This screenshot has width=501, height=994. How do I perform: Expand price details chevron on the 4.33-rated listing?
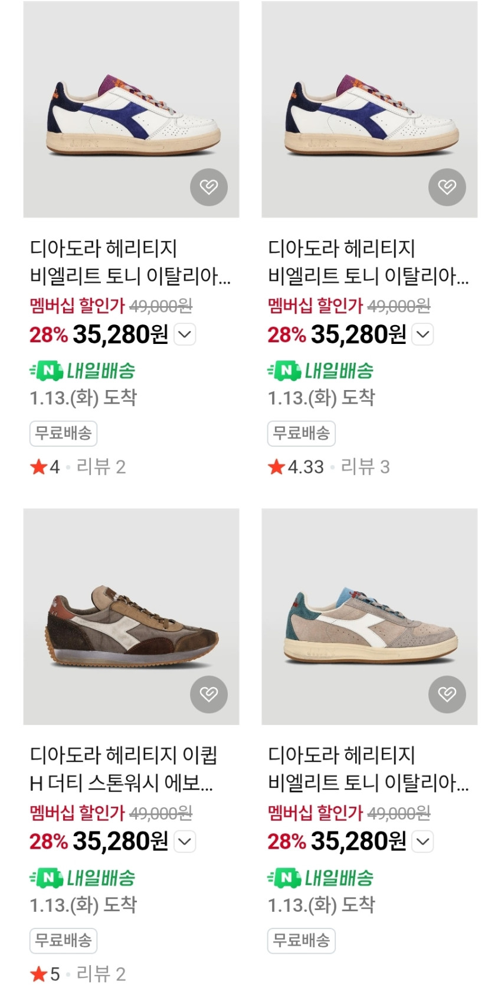tap(423, 334)
